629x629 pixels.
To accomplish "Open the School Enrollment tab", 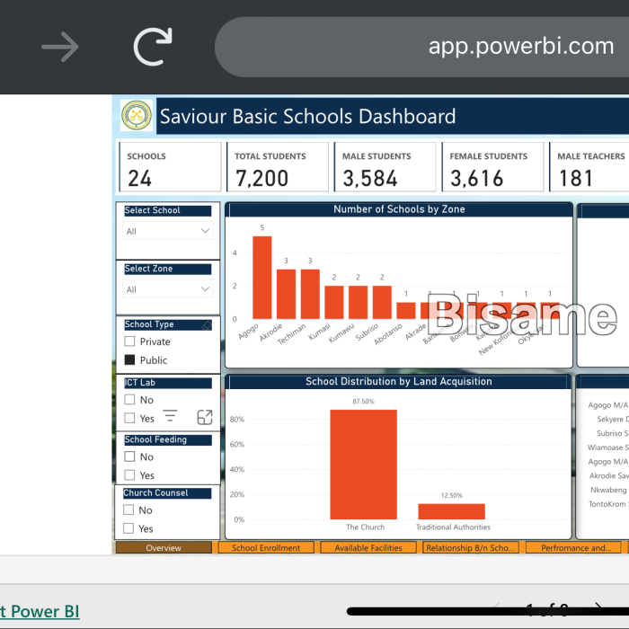I will (266, 547).
